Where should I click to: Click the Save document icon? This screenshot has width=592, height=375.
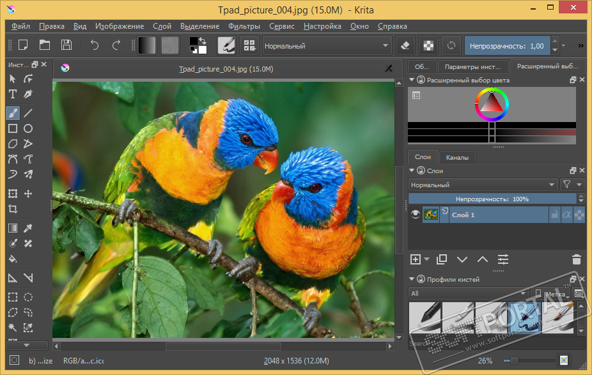66,45
